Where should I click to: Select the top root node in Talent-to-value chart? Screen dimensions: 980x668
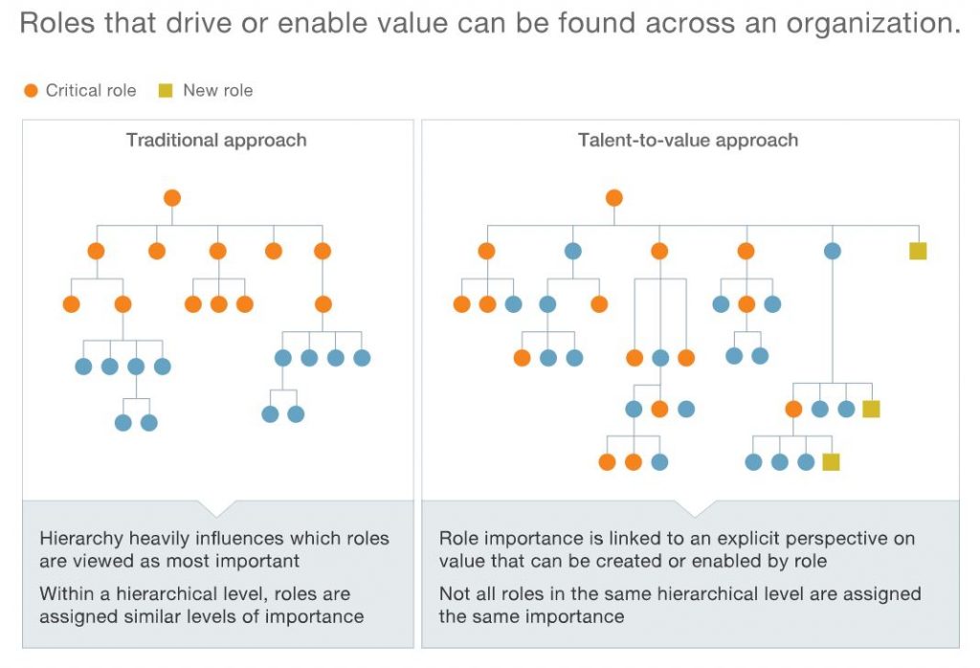pyautogui.click(x=614, y=198)
